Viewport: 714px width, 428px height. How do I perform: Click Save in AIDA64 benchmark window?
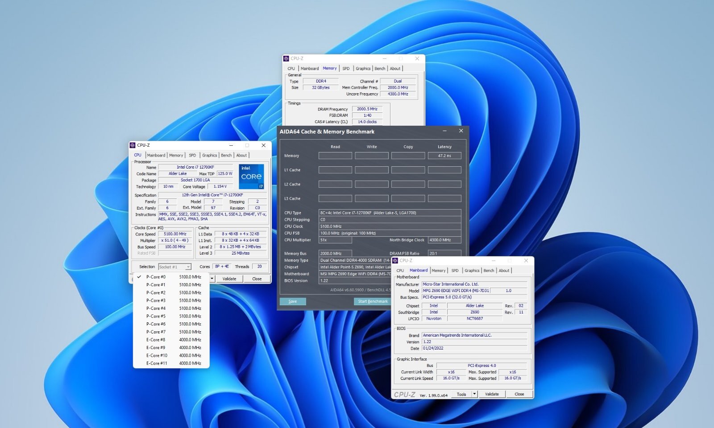click(293, 301)
